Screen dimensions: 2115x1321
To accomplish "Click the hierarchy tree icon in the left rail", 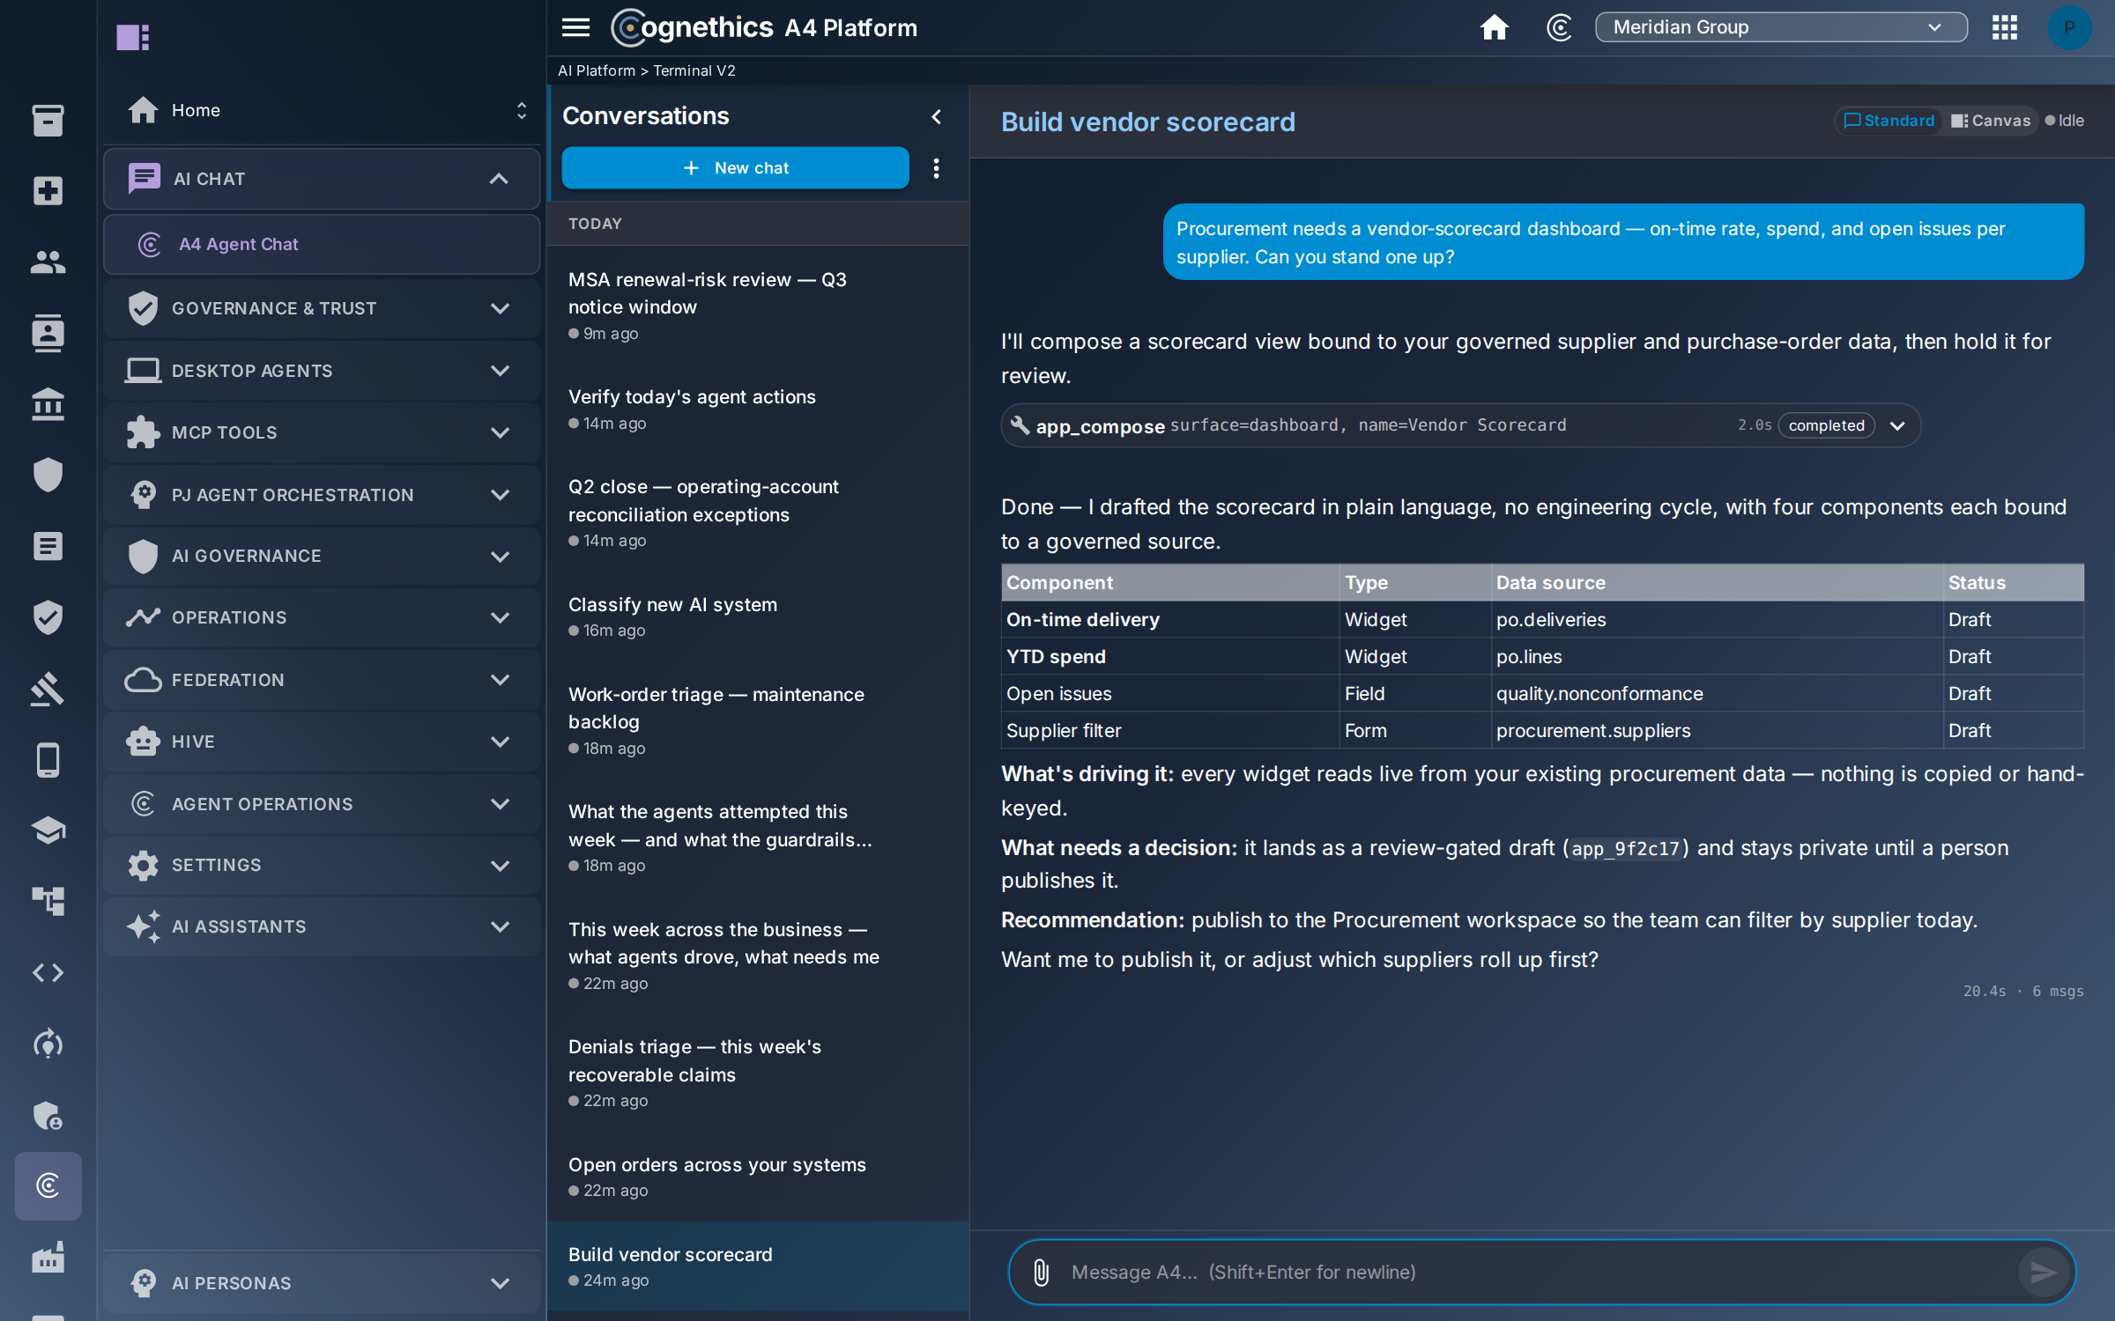I will (48, 901).
